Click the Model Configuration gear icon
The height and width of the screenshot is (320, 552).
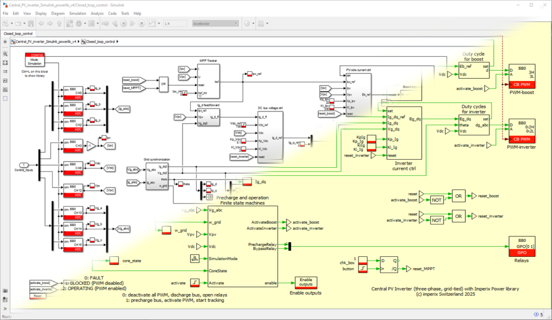(79, 24)
